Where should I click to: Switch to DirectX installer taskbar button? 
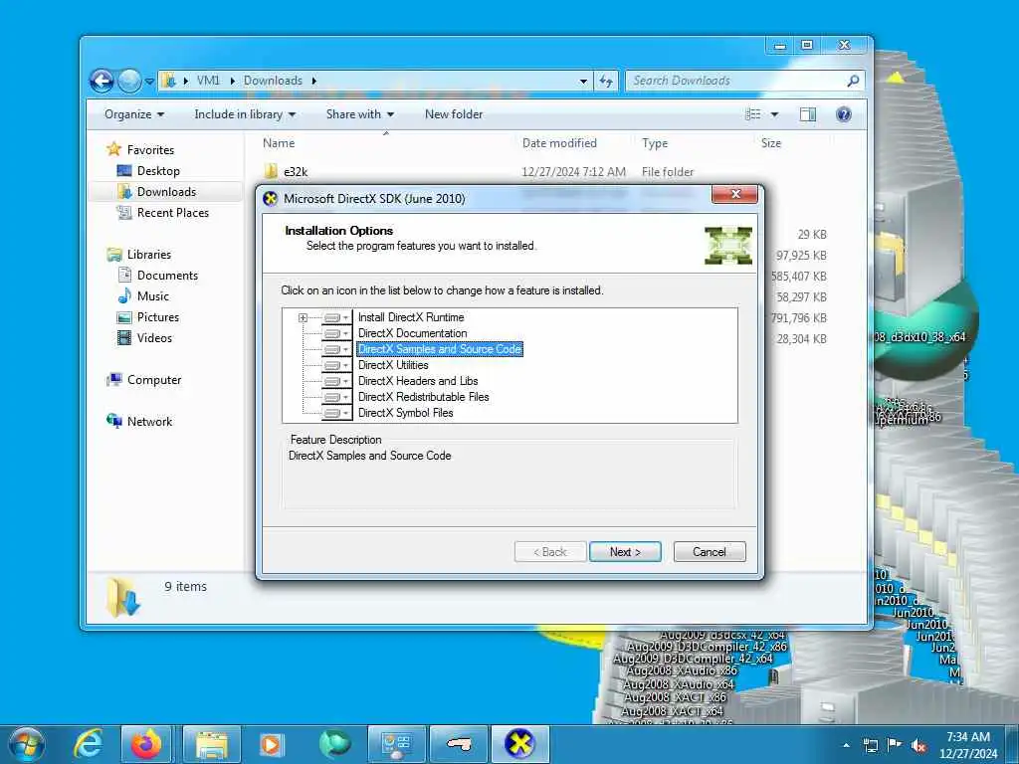coord(519,744)
